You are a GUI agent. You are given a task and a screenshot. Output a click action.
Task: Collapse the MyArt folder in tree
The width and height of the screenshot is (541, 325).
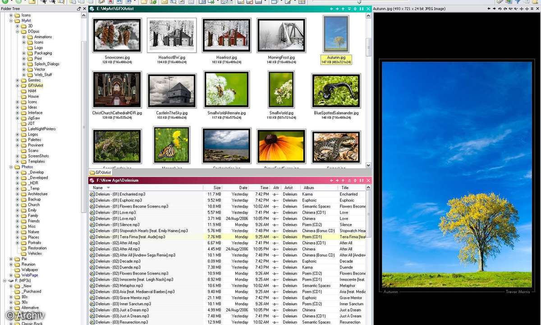[x=11, y=20]
